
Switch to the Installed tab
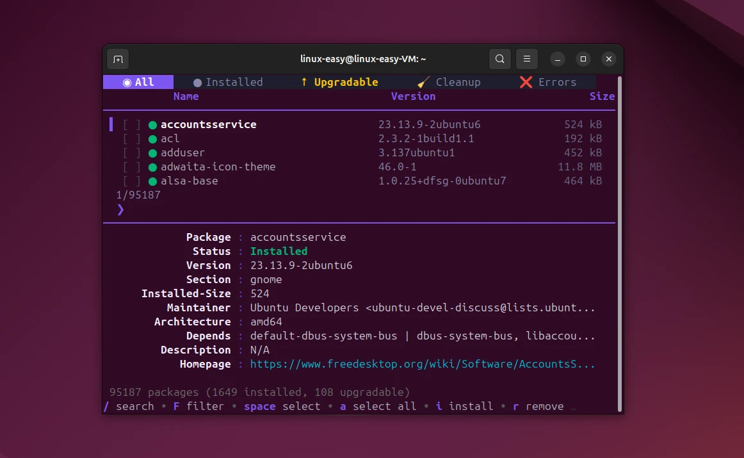(x=234, y=82)
